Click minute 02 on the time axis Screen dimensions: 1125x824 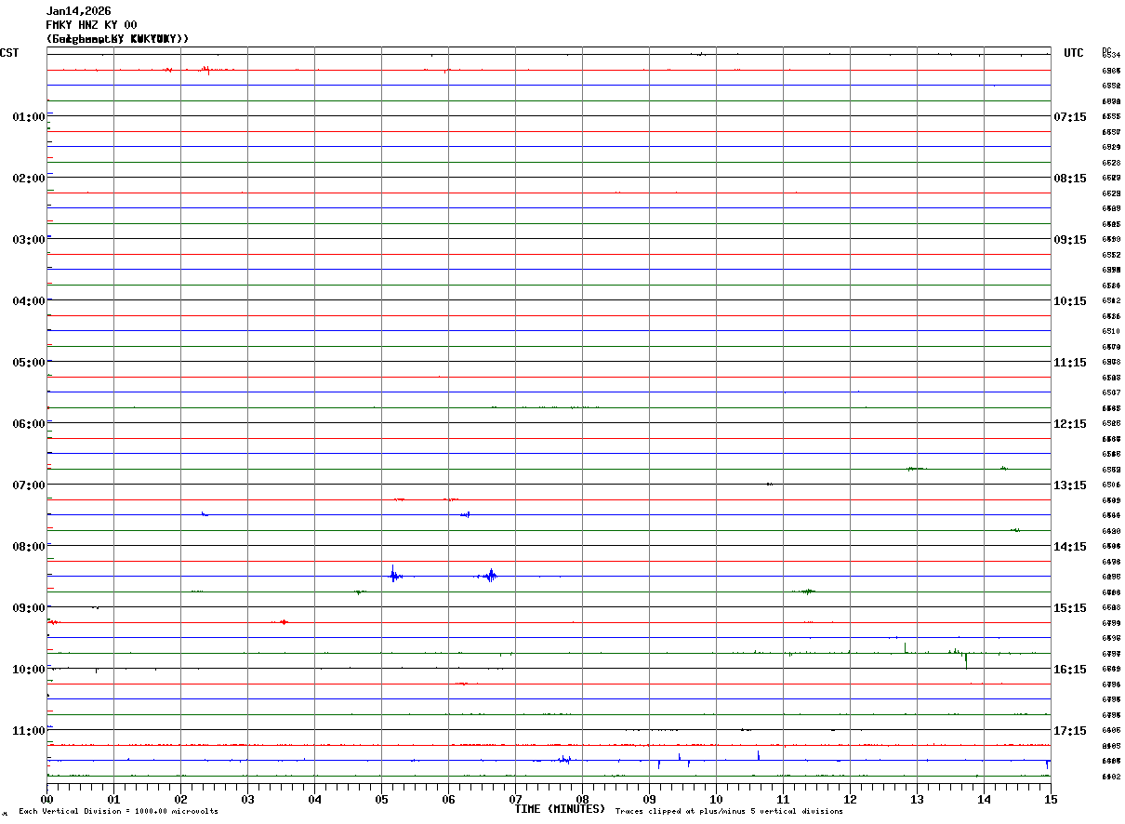click(180, 799)
